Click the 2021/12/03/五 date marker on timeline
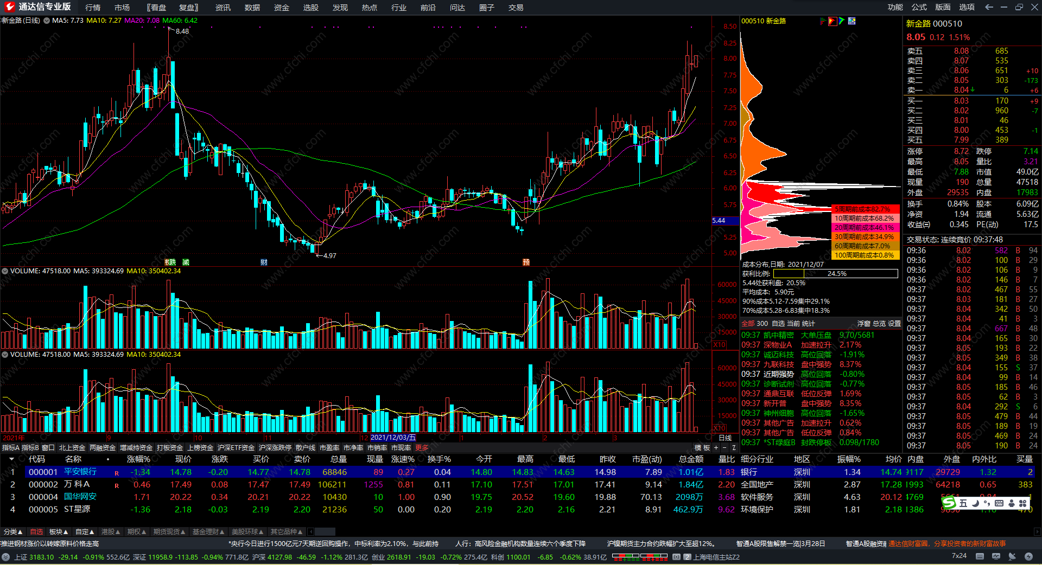Viewport: 1042px width, 565px height. 393,438
